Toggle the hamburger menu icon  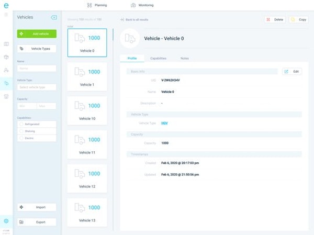click(x=6, y=15)
